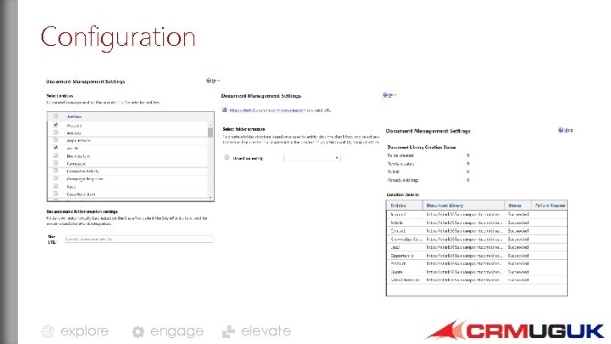611x344 pixels.
Task: Select the Product row in Creation Details
Action: [477, 263]
